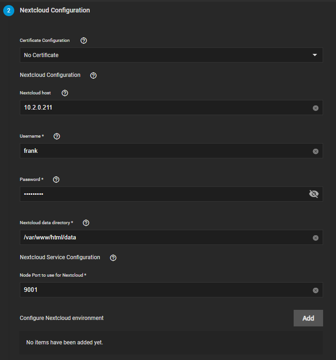
Task: Open help for Nextcloud Service Configuration
Action: point(113,258)
